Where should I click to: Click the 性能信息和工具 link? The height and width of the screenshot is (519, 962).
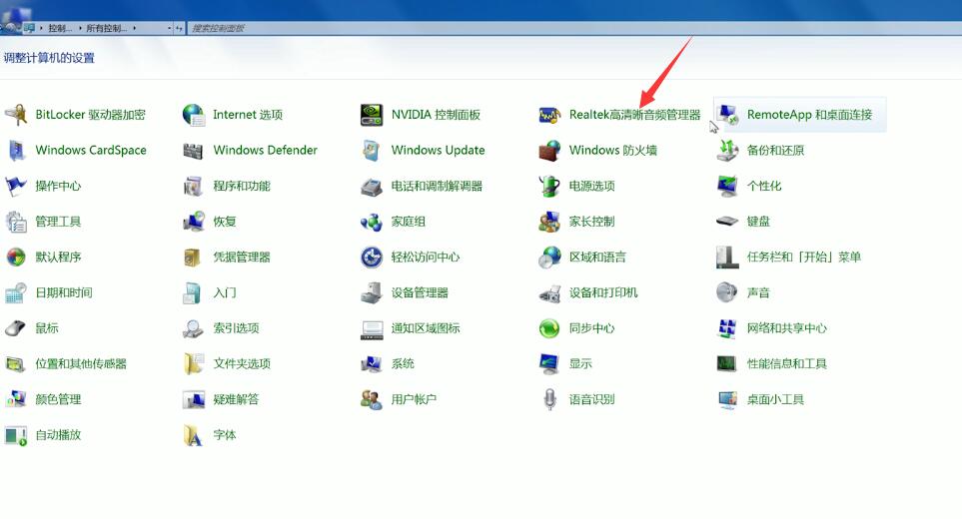pos(786,363)
